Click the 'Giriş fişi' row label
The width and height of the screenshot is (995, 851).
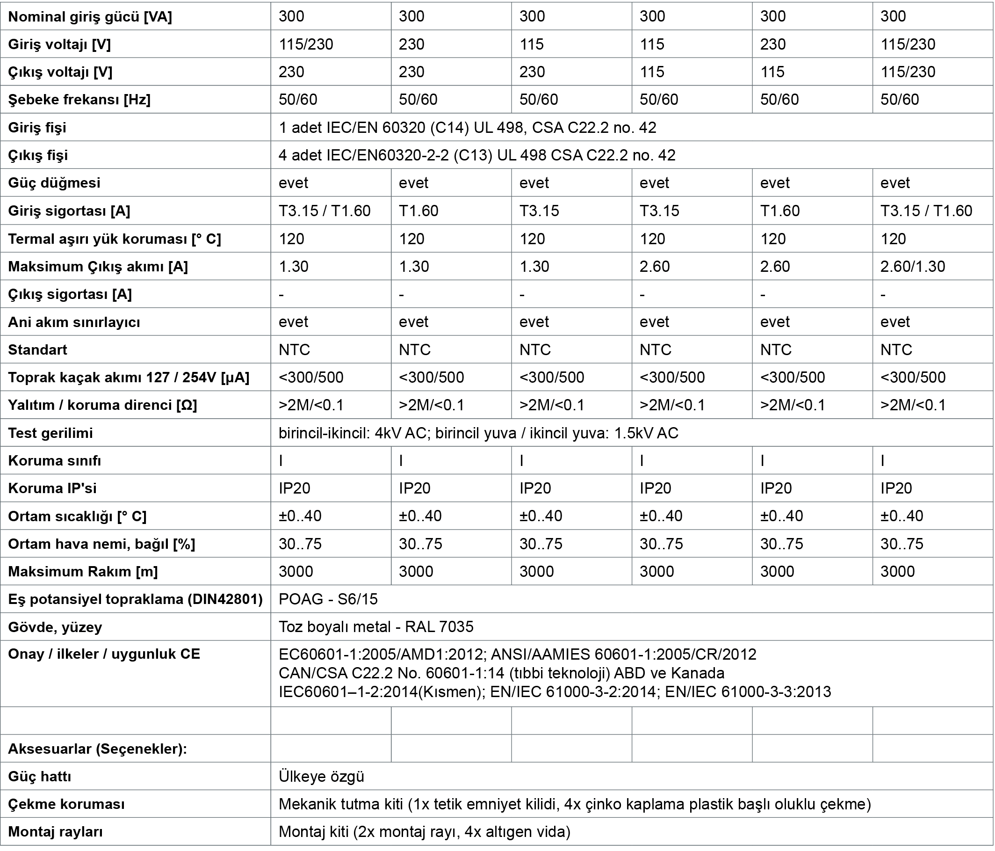pyautogui.click(x=37, y=128)
